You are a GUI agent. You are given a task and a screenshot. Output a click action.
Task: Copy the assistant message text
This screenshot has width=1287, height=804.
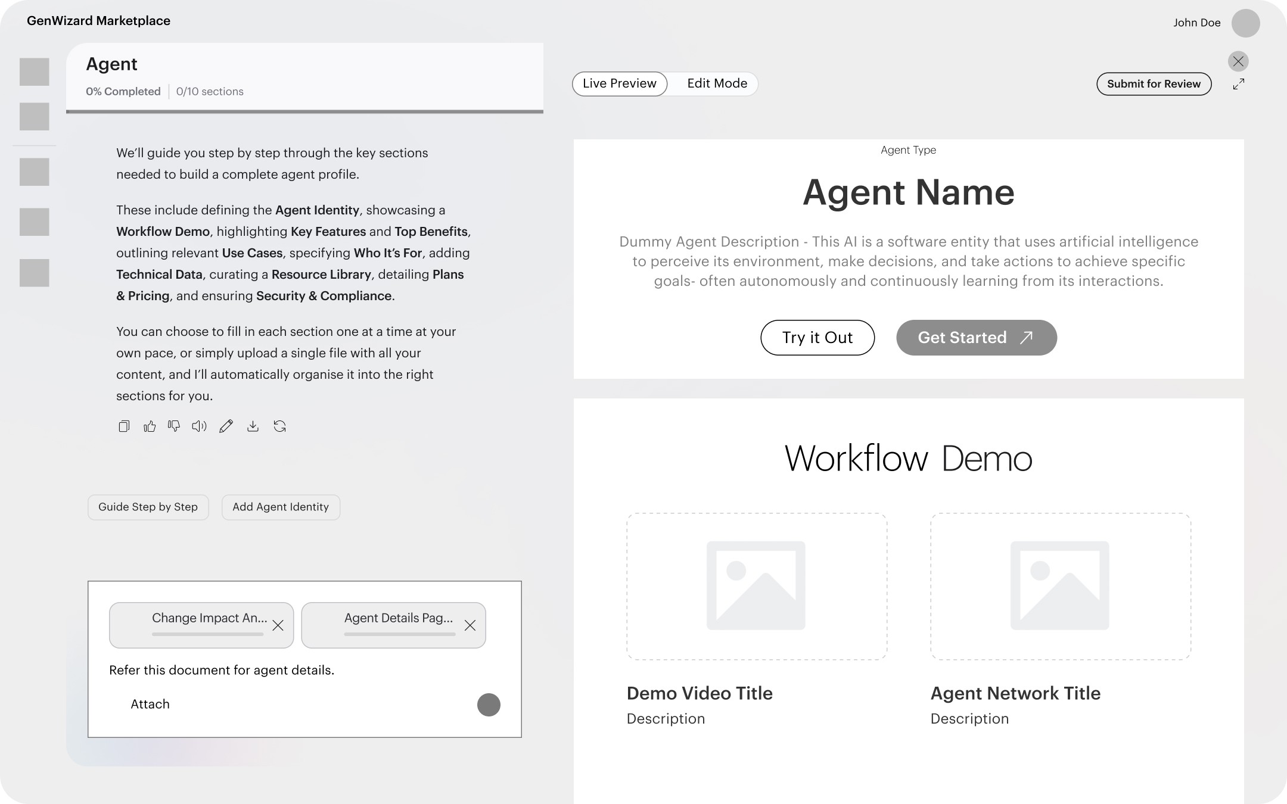click(124, 426)
